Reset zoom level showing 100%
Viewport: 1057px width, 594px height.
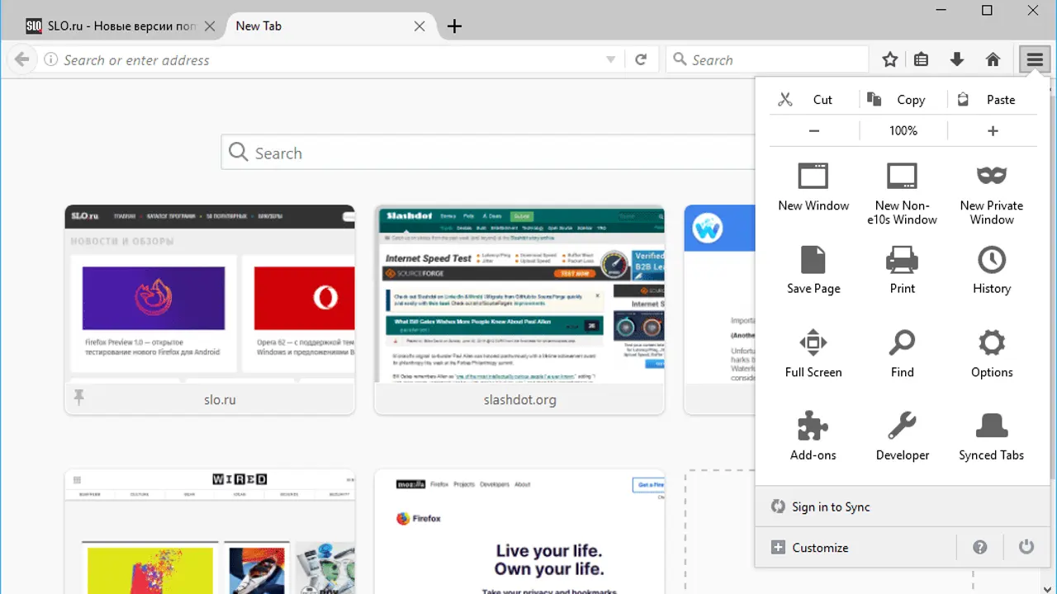point(903,130)
